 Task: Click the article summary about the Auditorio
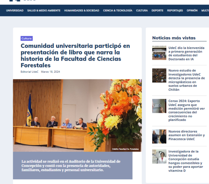coord(71,165)
